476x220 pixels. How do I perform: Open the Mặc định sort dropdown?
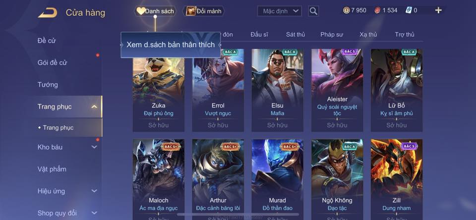tap(280, 11)
